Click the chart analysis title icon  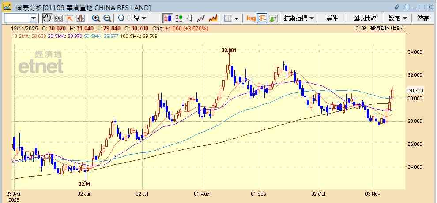point(7,7)
